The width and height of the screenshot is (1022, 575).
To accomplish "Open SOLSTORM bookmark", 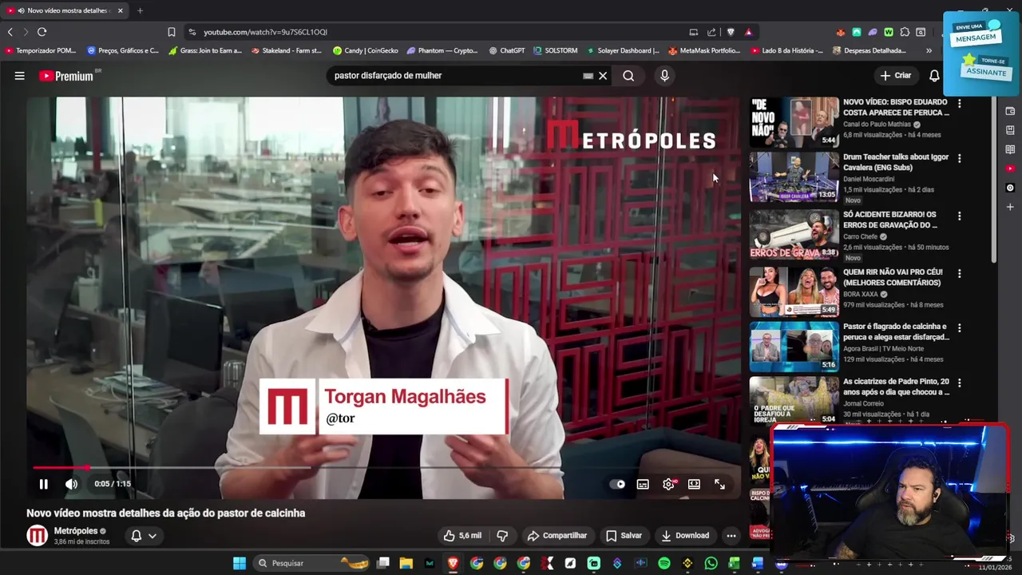I will point(555,50).
